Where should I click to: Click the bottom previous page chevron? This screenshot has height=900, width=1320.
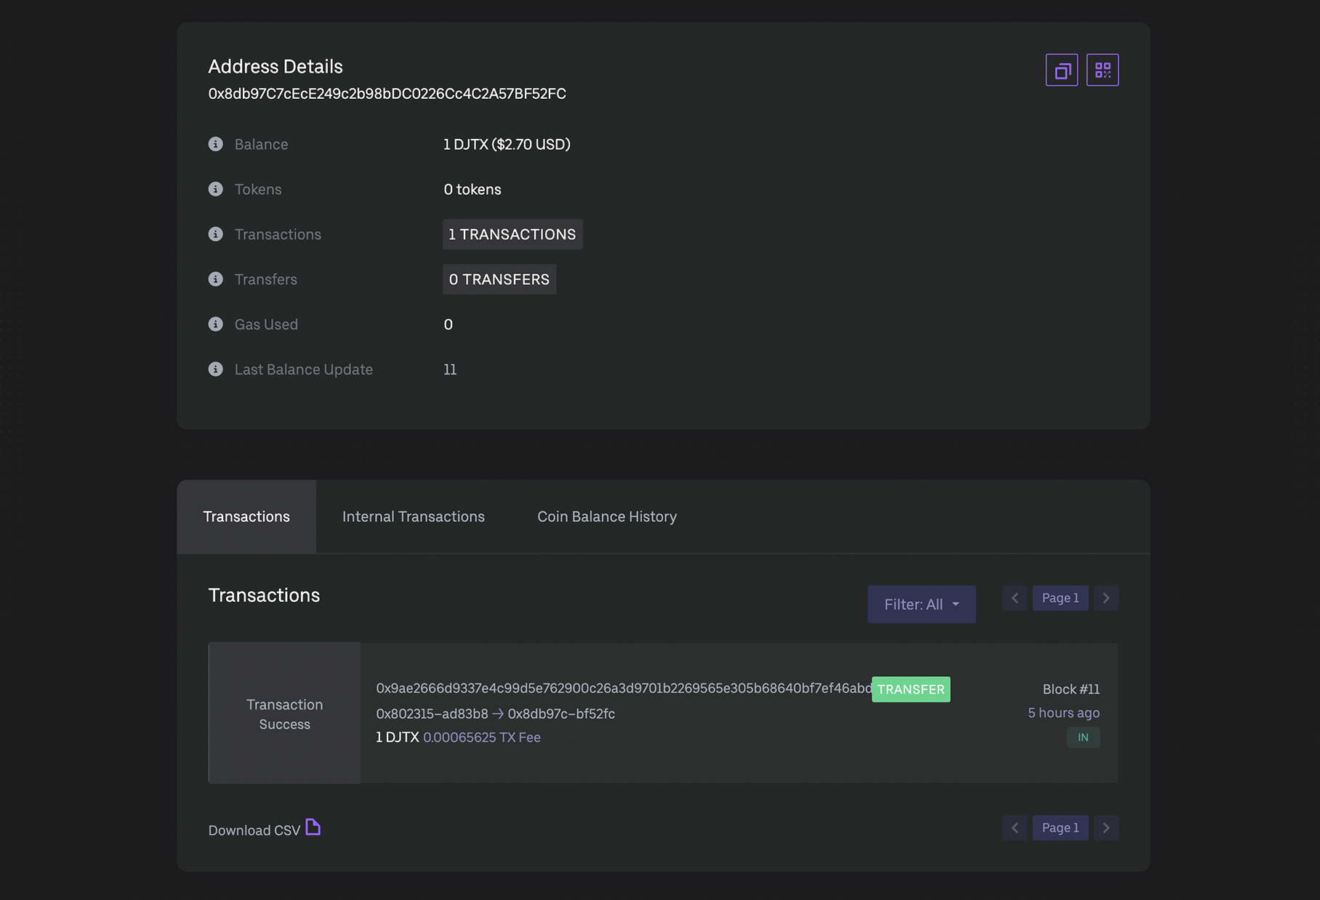click(x=1015, y=828)
